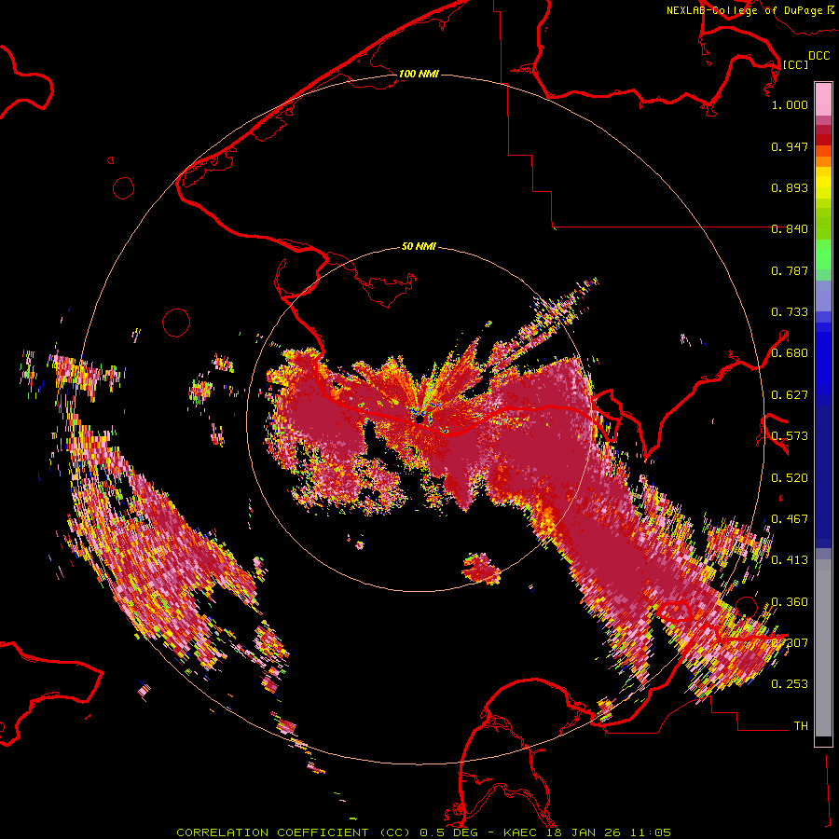839x839 pixels.
Task: Click the 0.253 color scale value
Action: tap(790, 684)
